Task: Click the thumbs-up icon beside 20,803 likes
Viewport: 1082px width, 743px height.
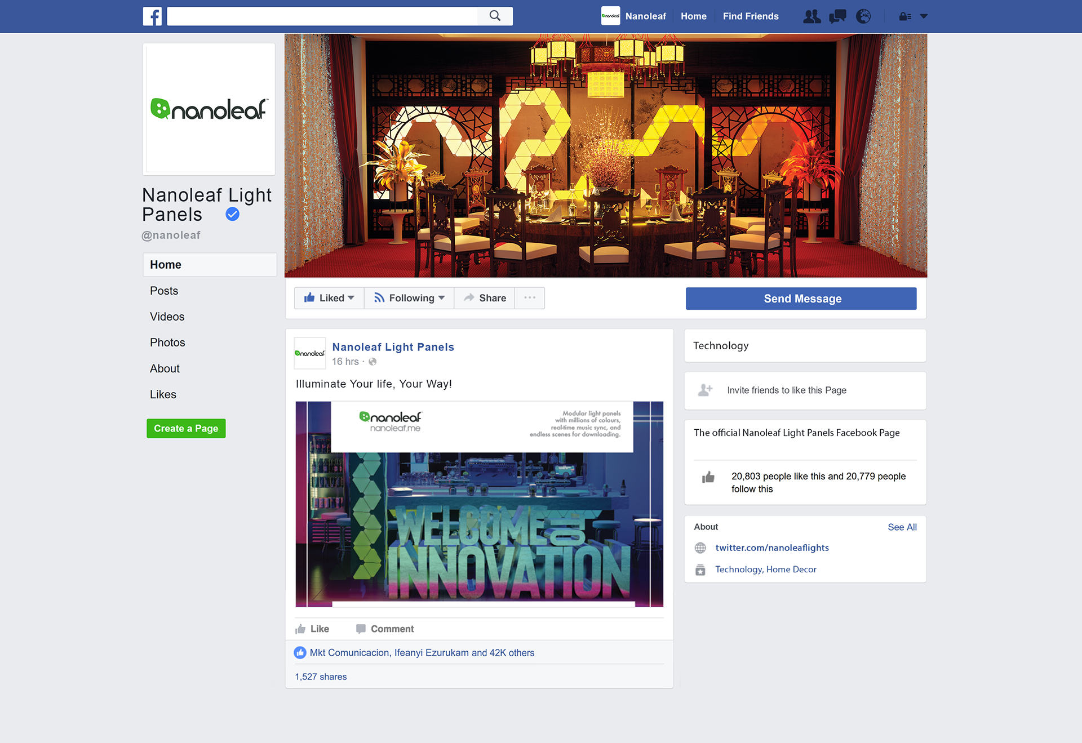Action: (708, 477)
